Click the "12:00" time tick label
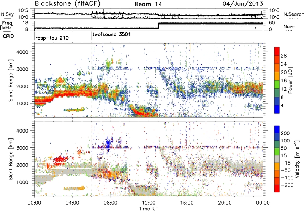This screenshot has height=211, width=304. pyautogui.click(x=149, y=203)
